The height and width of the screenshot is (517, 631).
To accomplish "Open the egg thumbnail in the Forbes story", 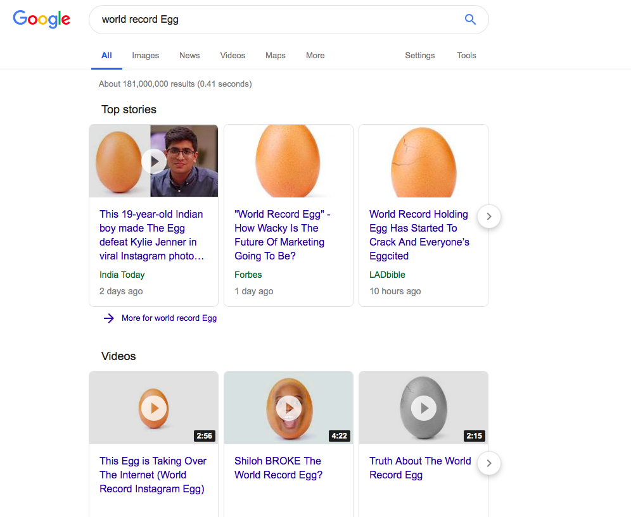I will click(288, 161).
